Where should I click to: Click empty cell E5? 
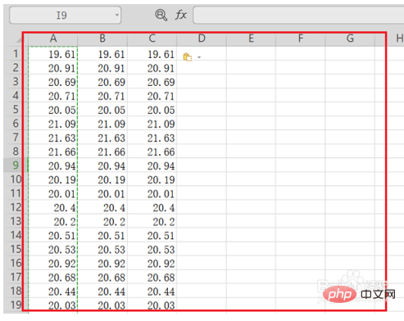pyautogui.click(x=251, y=110)
